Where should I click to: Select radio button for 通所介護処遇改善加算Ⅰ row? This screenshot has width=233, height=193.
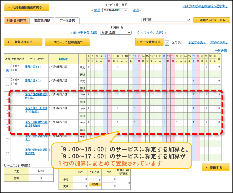click(x=7, y=140)
